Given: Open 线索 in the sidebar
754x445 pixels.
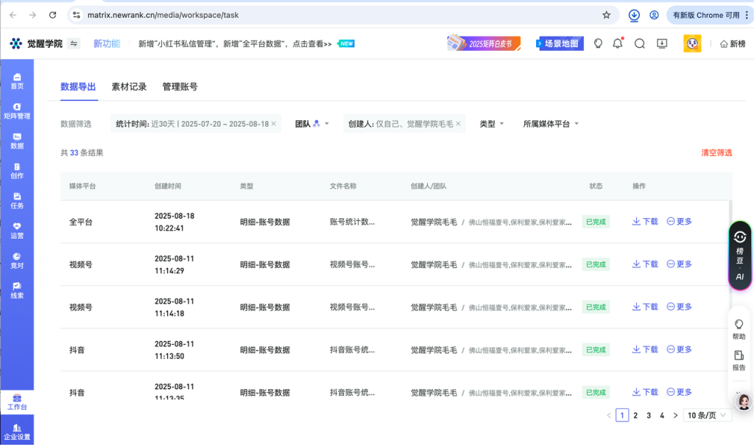Looking at the screenshot, I should click(x=17, y=290).
